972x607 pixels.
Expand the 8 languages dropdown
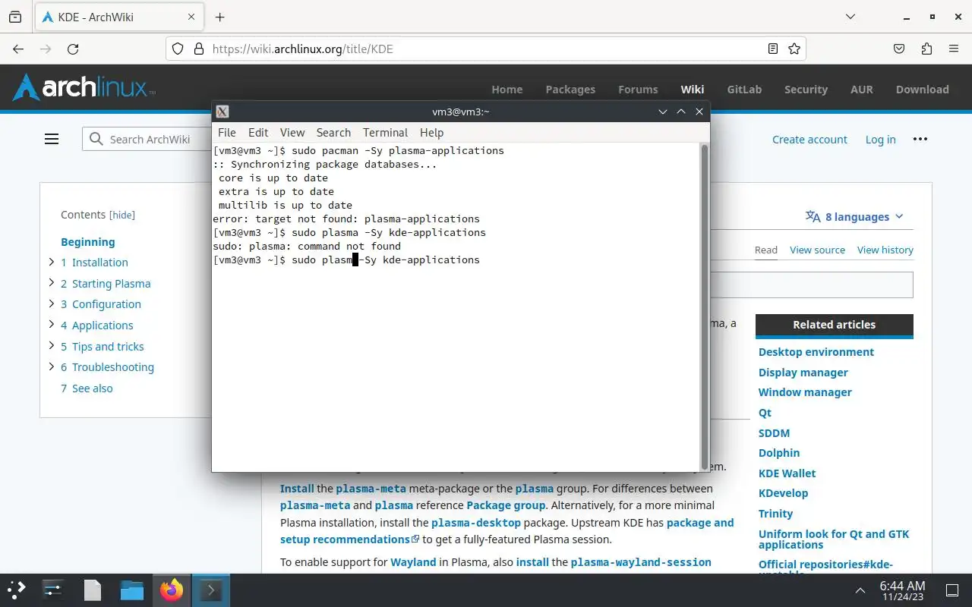point(854,216)
